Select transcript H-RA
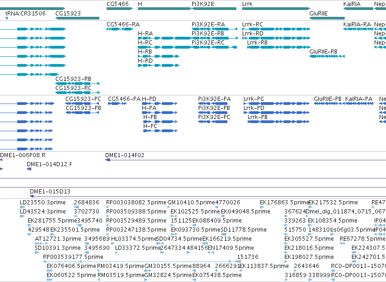 tap(165, 38)
